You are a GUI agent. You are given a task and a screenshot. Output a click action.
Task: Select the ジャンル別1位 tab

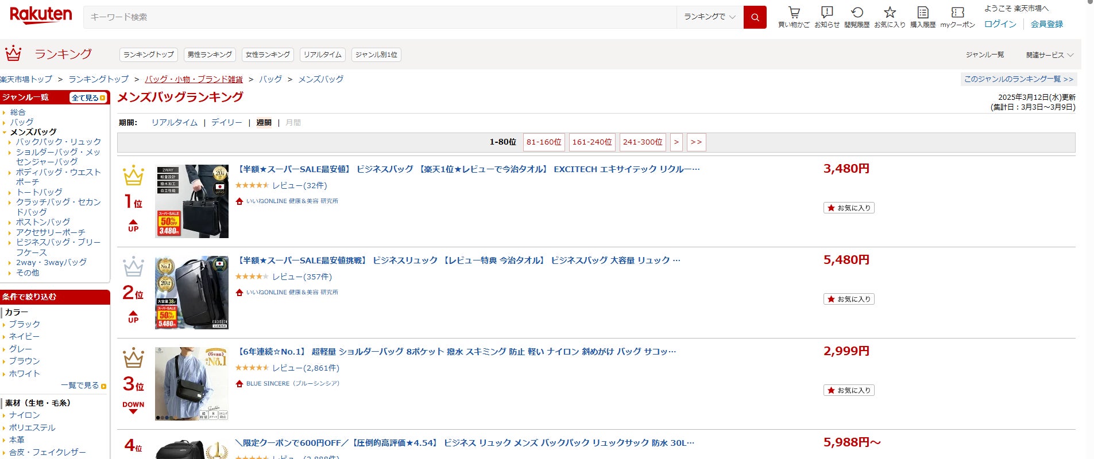(x=376, y=55)
